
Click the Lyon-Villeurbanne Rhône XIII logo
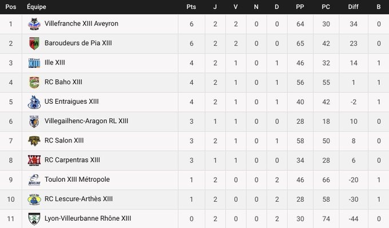(x=34, y=218)
